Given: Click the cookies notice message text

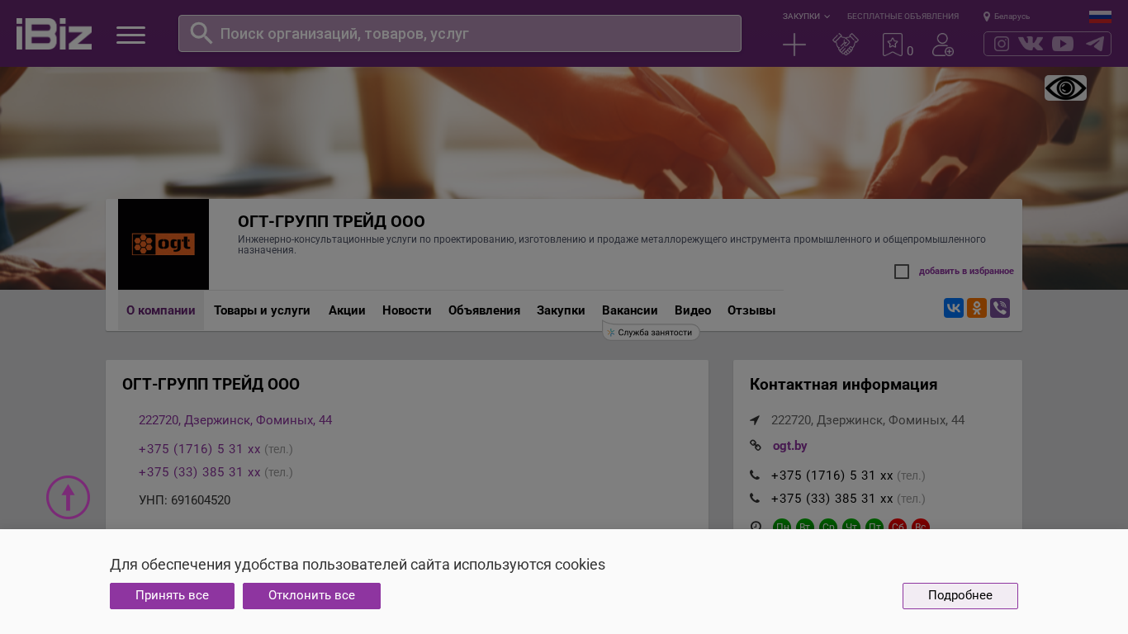Looking at the screenshot, I should pos(358,565).
